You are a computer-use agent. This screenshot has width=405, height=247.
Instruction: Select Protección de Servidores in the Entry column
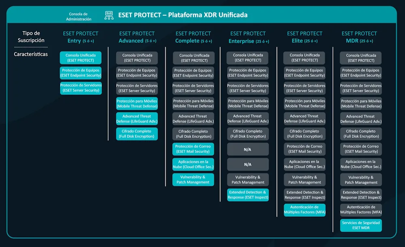pos(81,88)
